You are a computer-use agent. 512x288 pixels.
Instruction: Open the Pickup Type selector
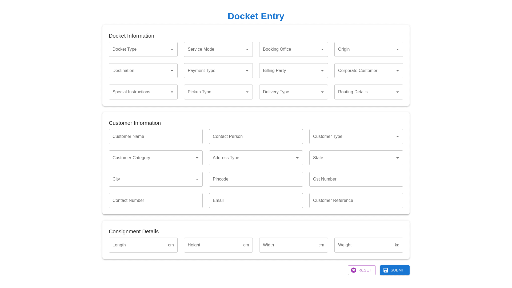tap(218, 92)
